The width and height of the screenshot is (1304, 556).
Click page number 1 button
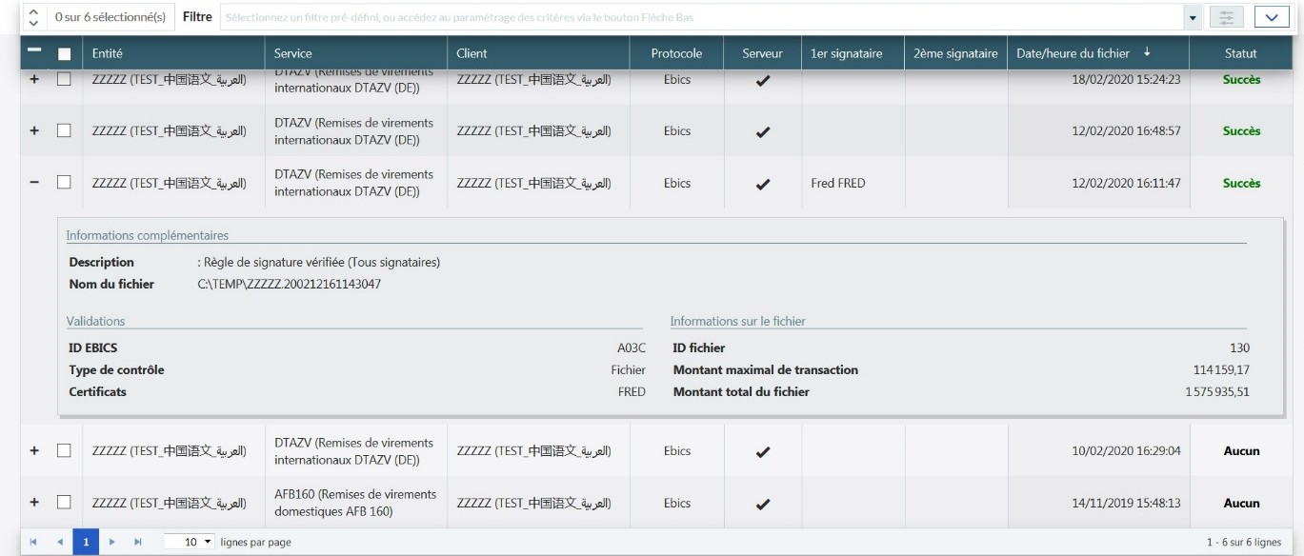[85, 542]
